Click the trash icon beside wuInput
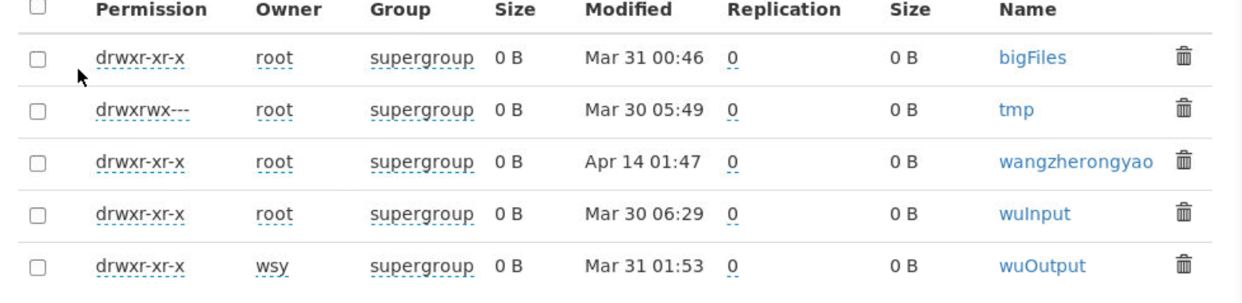The height and width of the screenshot is (303, 1242). pyautogui.click(x=1183, y=213)
